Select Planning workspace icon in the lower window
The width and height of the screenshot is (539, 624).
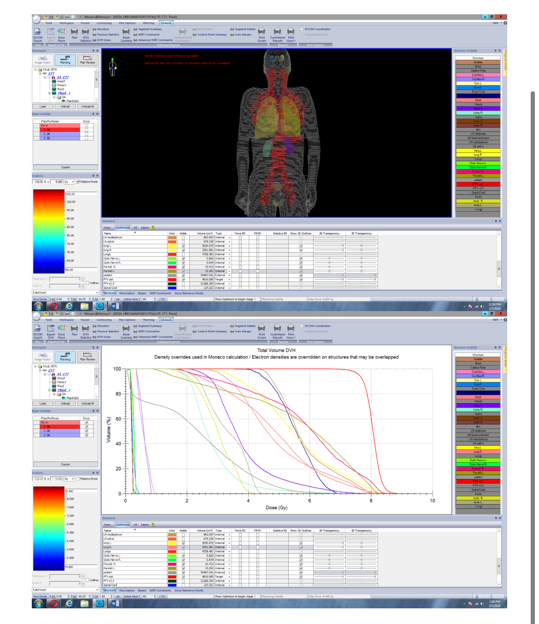pyautogui.click(x=65, y=357)
